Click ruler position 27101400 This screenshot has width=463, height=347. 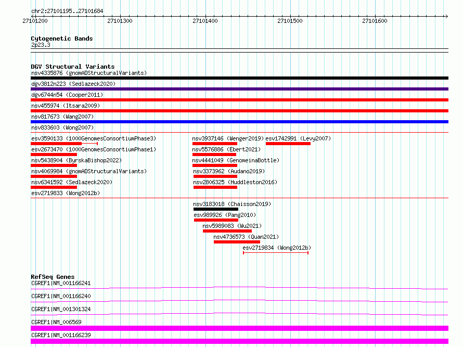pyautogui.click(x=205, y=21)
